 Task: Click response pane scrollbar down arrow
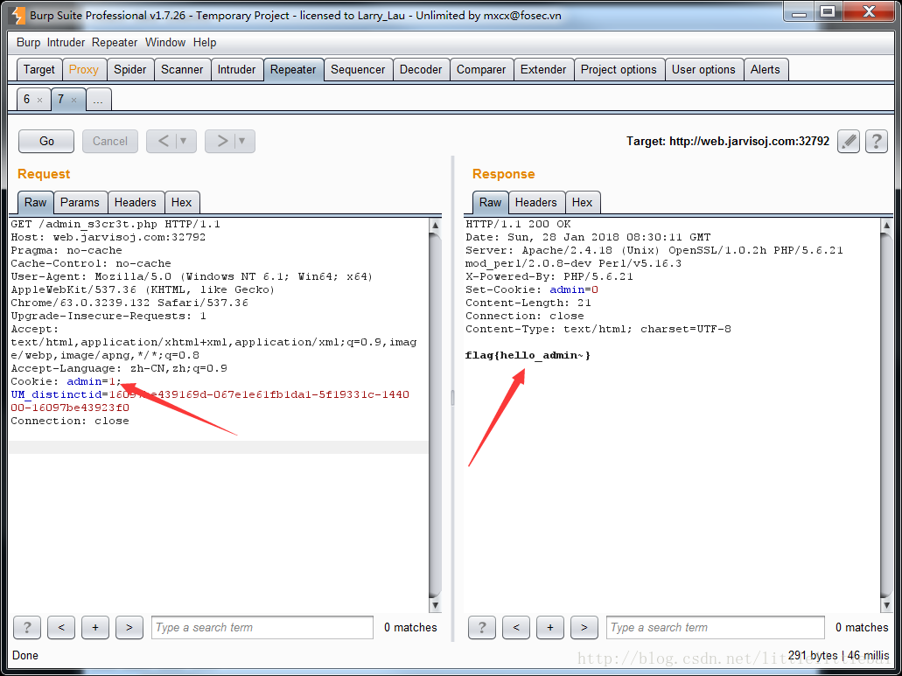pyautogui.click(x=886, y=604)
